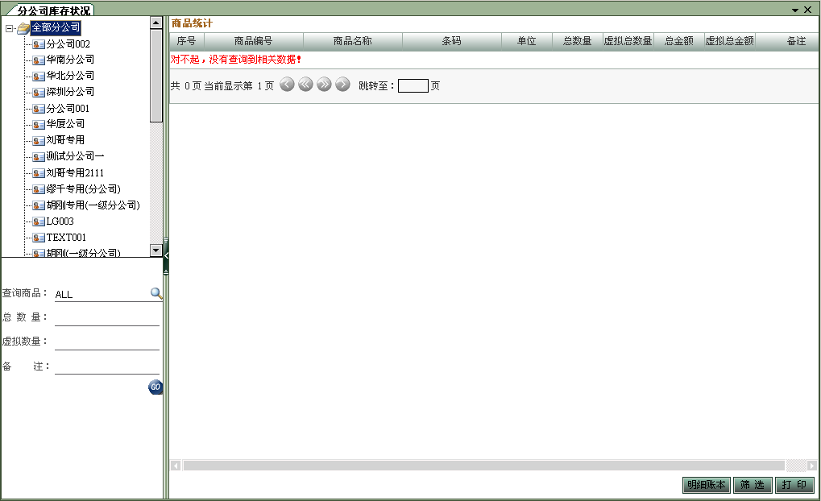This screenshot has height=501, width=821.
Task: Click the next page arrow icon
Action: pos(323,84)
